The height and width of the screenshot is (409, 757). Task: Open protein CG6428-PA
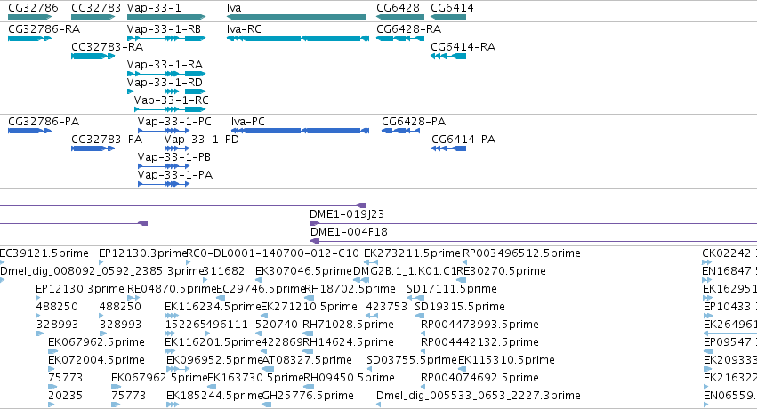[400, 131]
